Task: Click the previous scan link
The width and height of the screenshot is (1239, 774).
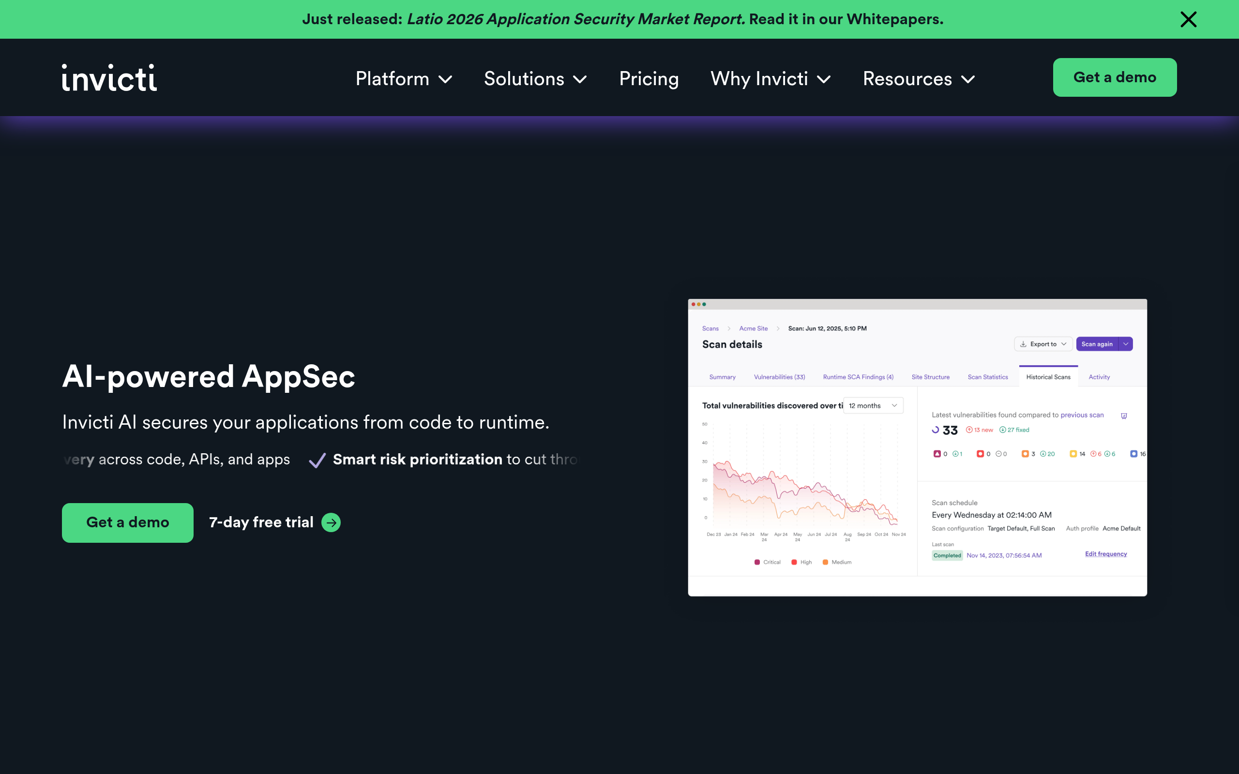Action: [1082, 415]
